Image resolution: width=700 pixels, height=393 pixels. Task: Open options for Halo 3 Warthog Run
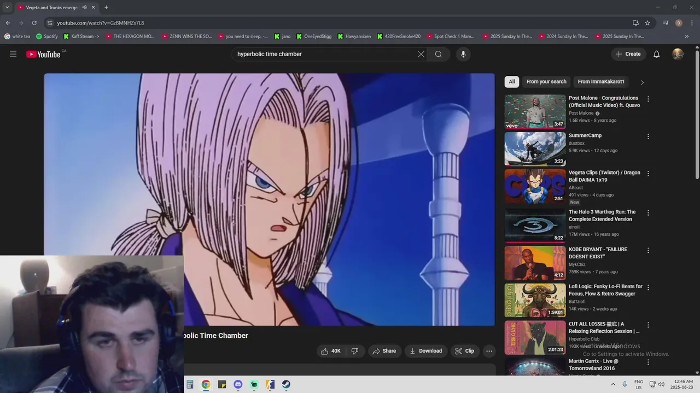[x=648, y=213]
